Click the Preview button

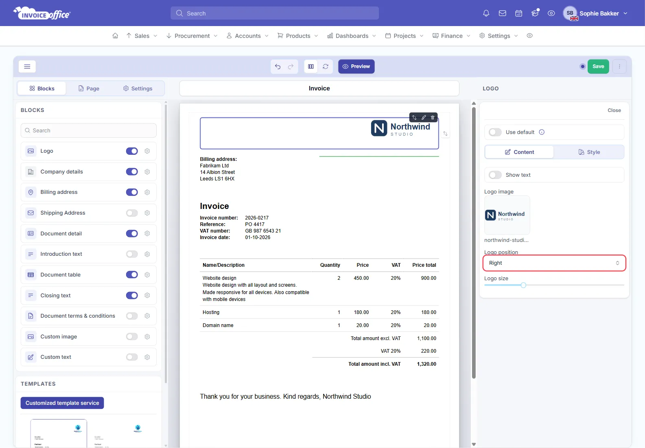pyautogui.click(x=356, y=66)
